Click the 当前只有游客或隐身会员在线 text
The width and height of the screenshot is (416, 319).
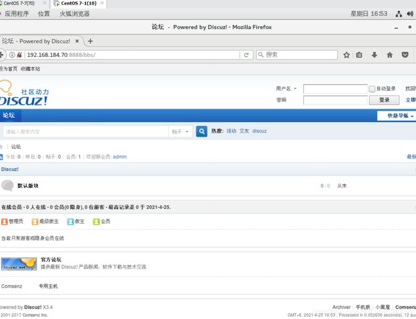[33, 238]
